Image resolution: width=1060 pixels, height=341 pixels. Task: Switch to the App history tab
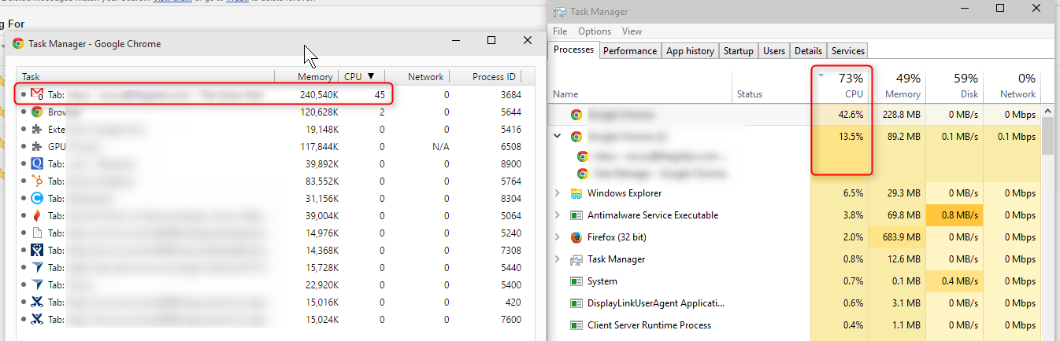(690, 51)
